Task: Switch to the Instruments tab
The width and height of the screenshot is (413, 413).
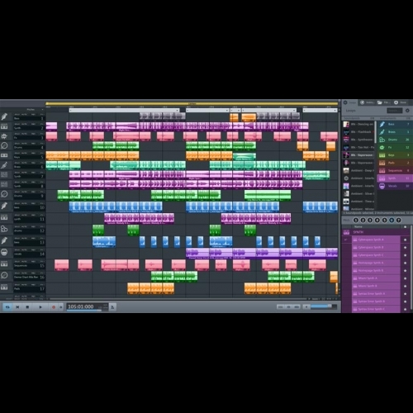Action: (x=367, y=102)
